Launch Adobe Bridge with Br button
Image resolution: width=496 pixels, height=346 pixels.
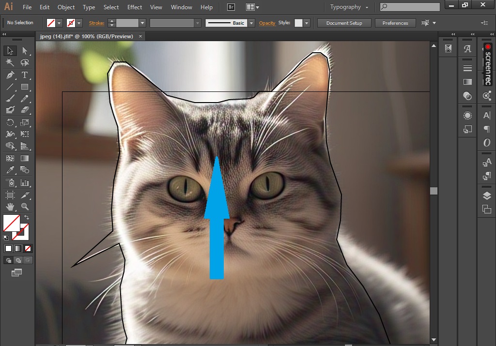pyautogui.click(x=231, y=7)
